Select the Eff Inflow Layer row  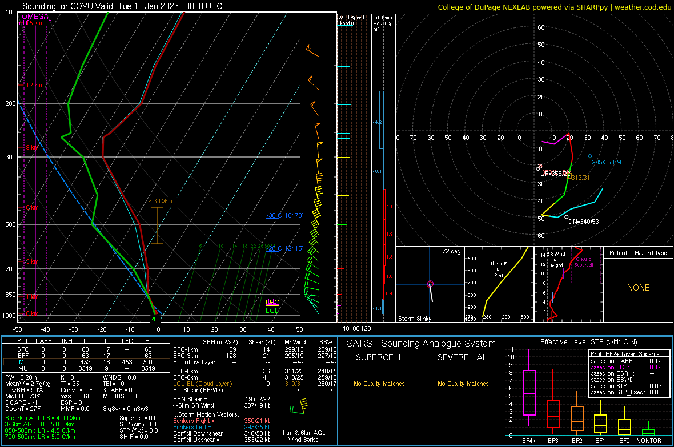[x=255, y=362]
